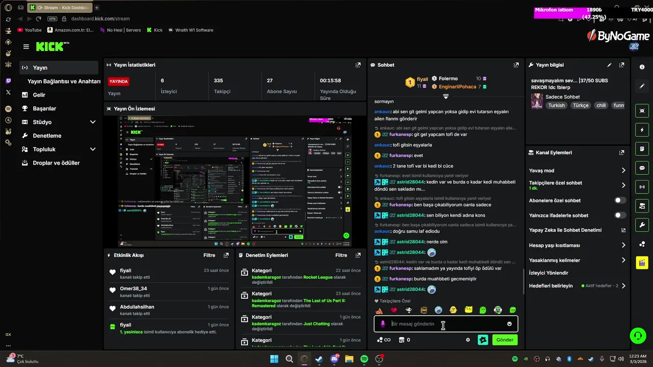This screenshot has width=653, height=367.
Task: Select the Stream - Kick Dashboard tab
Action: click(59, 7)
